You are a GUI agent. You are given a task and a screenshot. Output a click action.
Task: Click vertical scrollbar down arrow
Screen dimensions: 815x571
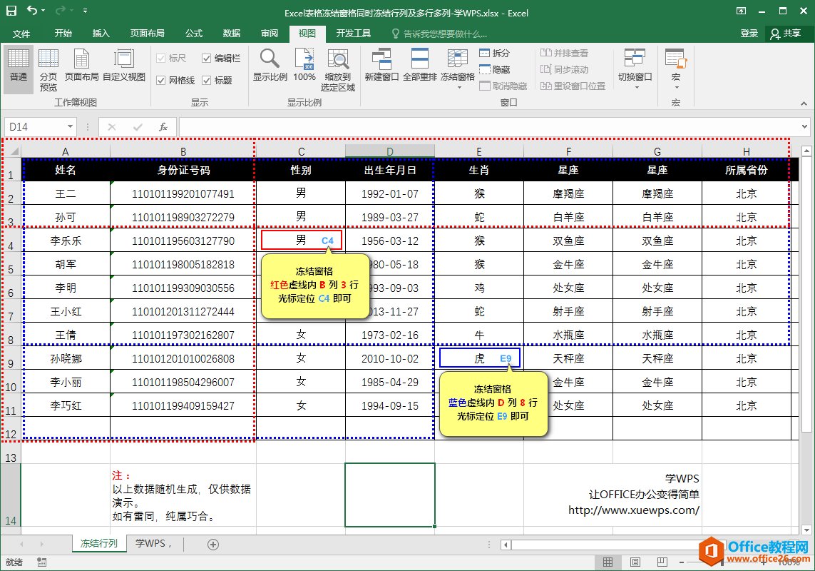(806, 530)
